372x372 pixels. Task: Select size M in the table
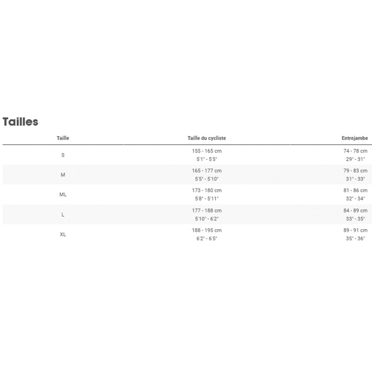click(x=63, y=175)
